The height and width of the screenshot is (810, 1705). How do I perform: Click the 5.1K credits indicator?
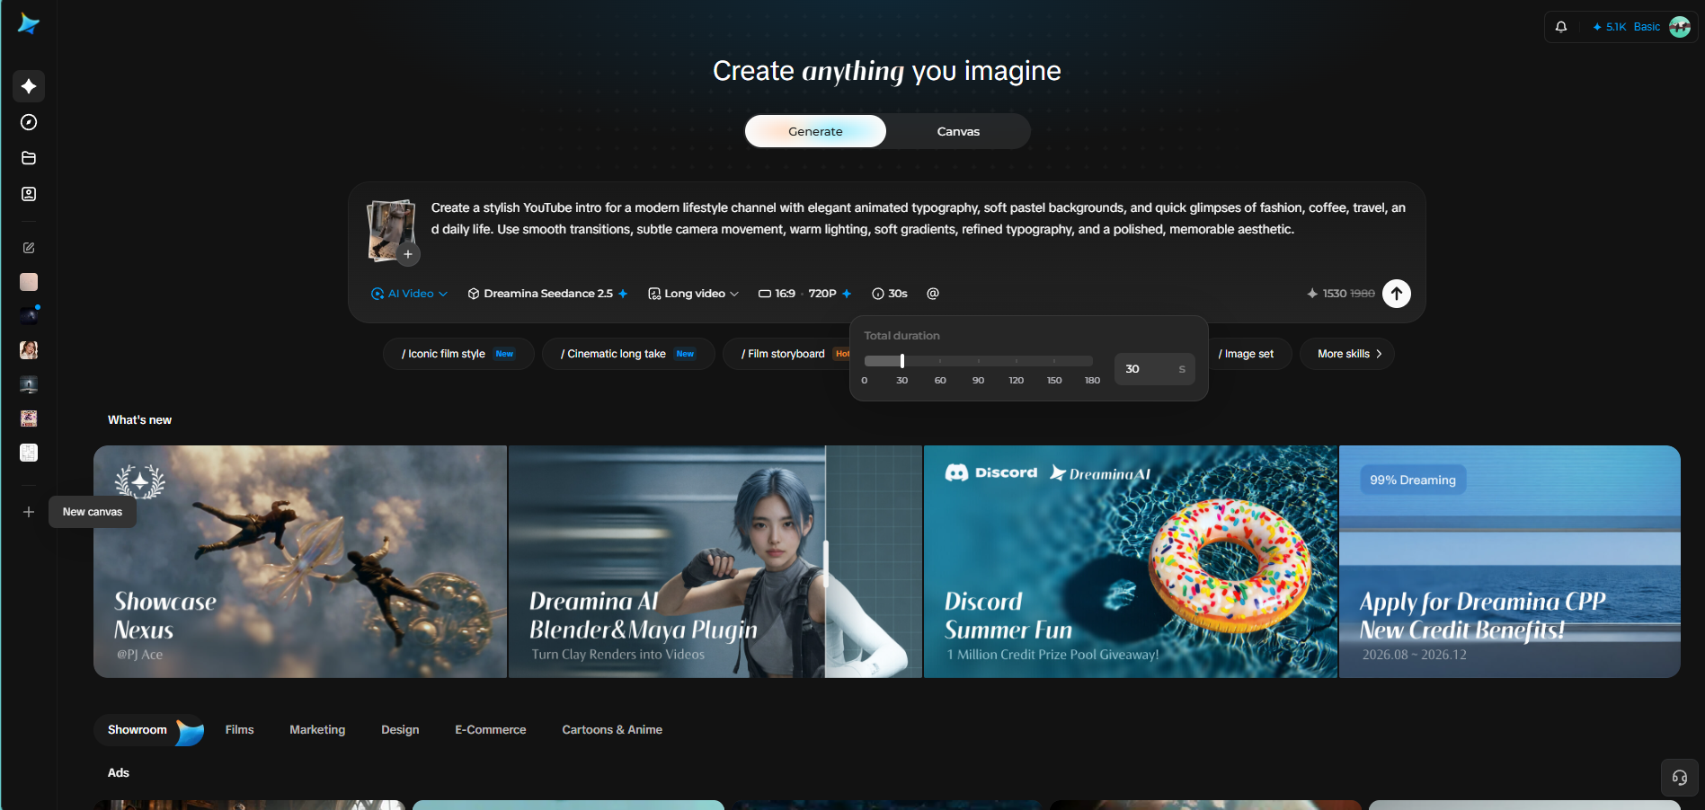[1609, 27]
